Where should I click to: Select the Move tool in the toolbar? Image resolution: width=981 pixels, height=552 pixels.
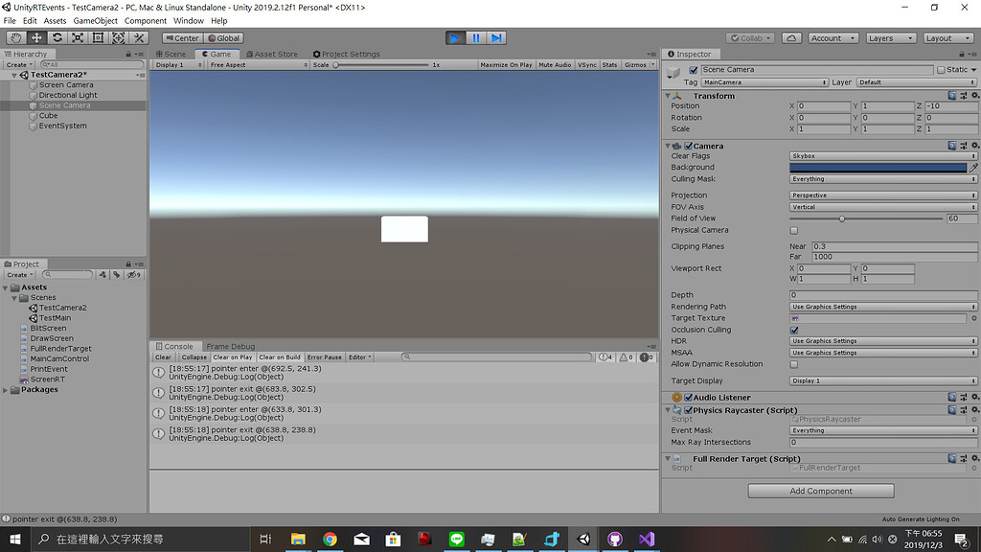(35, 36)
